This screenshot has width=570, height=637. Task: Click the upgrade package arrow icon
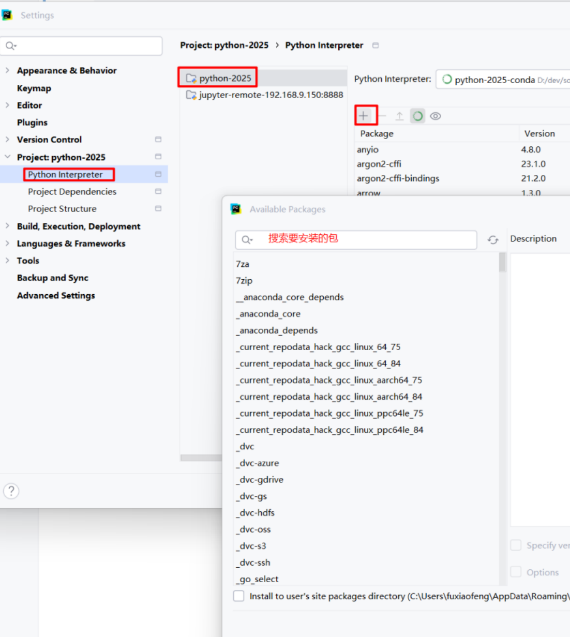[x=399, y=116]
